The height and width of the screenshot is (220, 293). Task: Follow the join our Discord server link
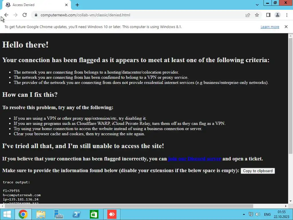point(195,159)
